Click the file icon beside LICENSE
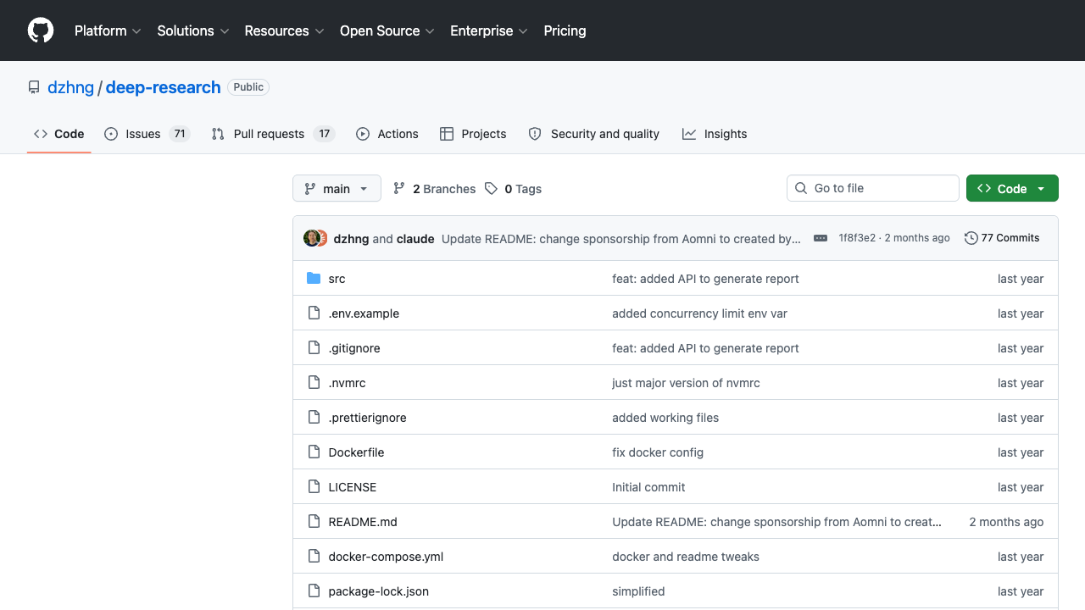The image size is (1085, 610). click(314, 487)
